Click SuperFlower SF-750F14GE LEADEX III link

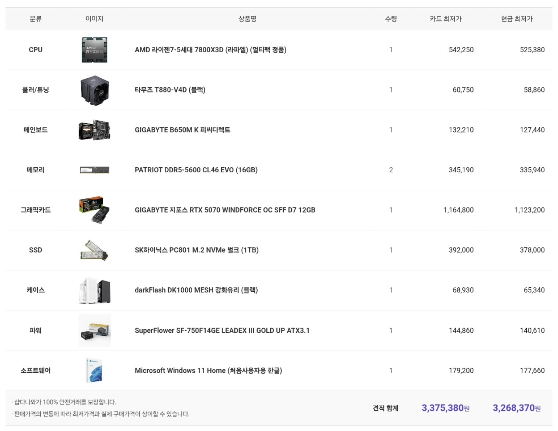222,331
